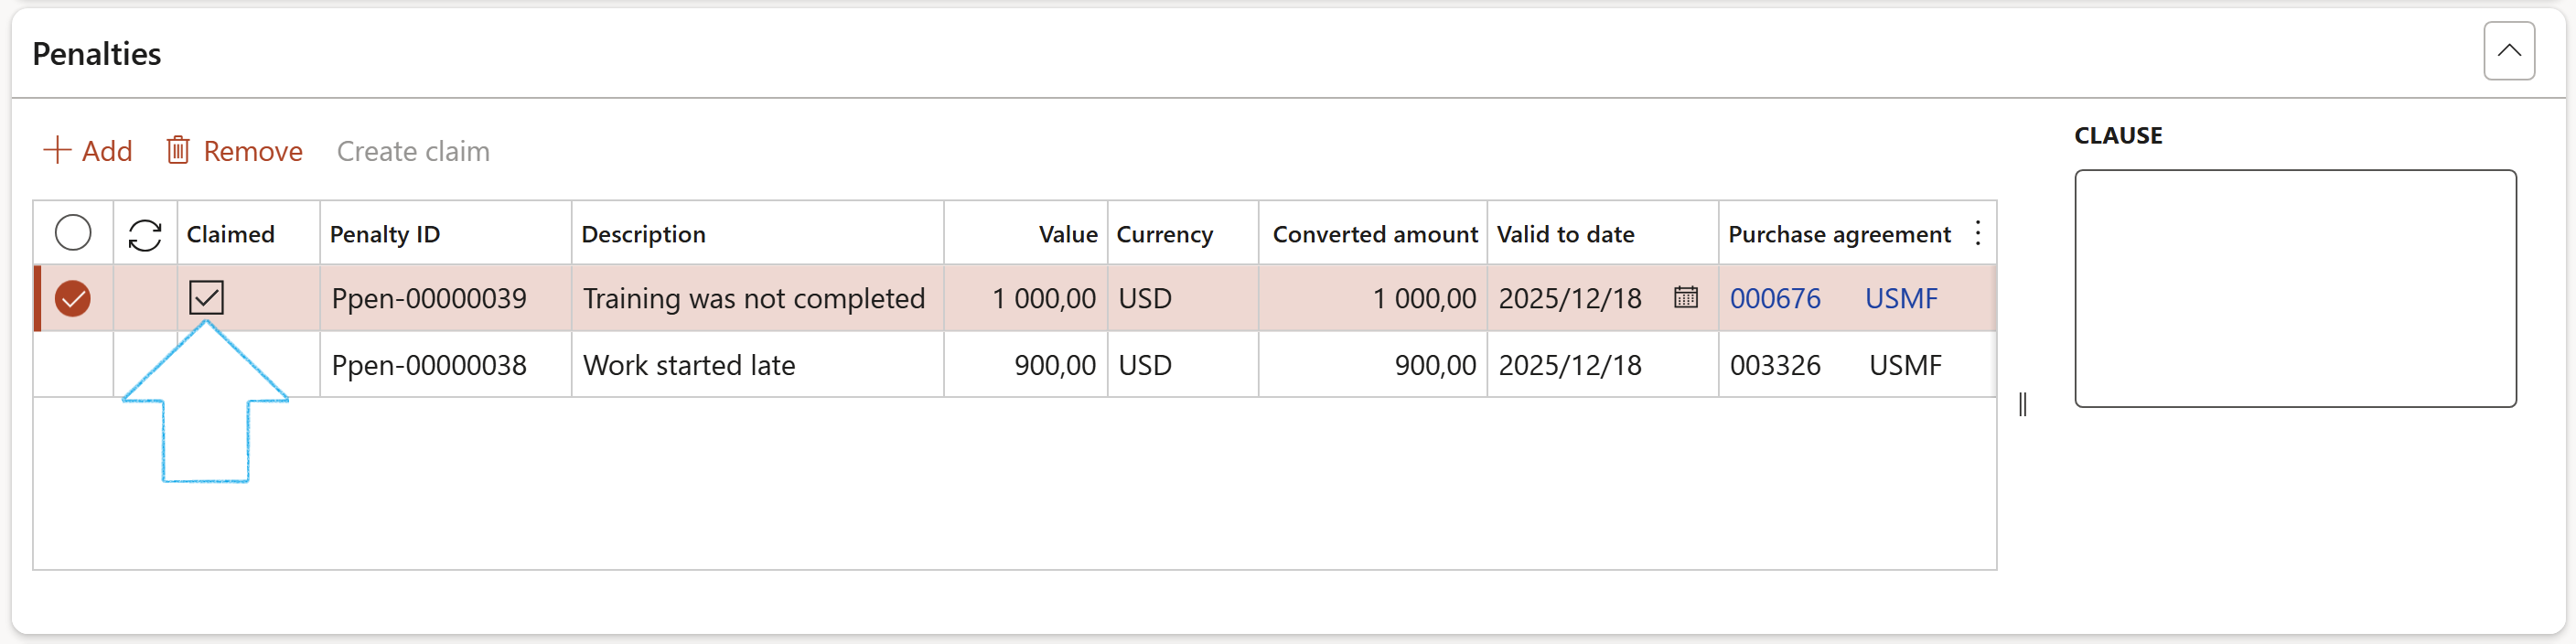Click the vertical splitter handle beside the grid
Viewport: 2576px width, 644px height.
2022,404
